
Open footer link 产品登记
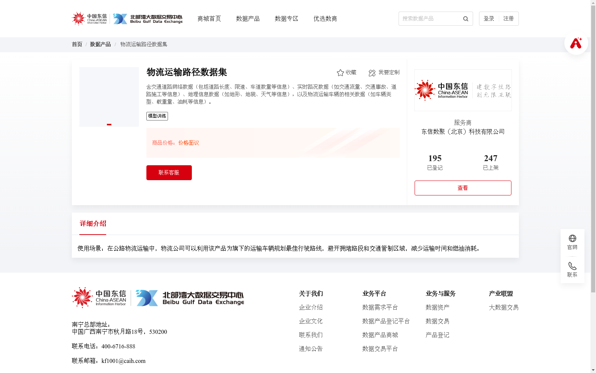437,335
